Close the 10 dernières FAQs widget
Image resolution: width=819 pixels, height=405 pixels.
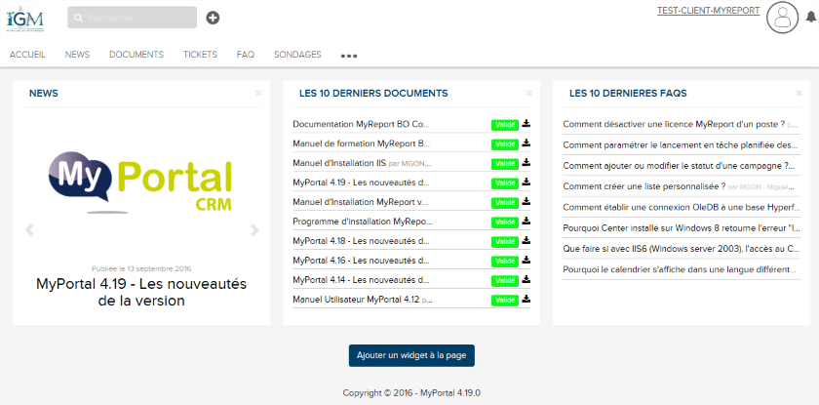pyautogui.click(x=799, y=93)
